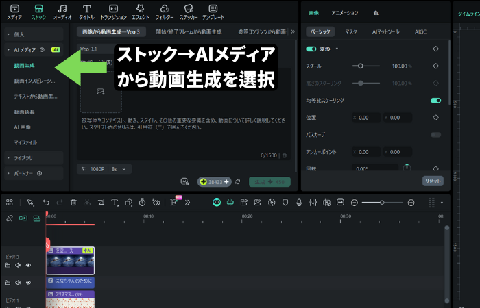Click the microphone voiceover icon
480x308 pixels.
coord(299,203)
